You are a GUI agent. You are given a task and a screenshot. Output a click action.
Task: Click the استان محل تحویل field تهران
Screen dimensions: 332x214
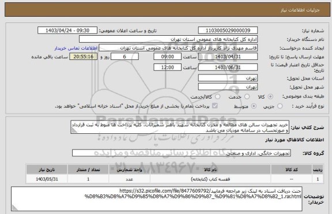pos(228,78)
